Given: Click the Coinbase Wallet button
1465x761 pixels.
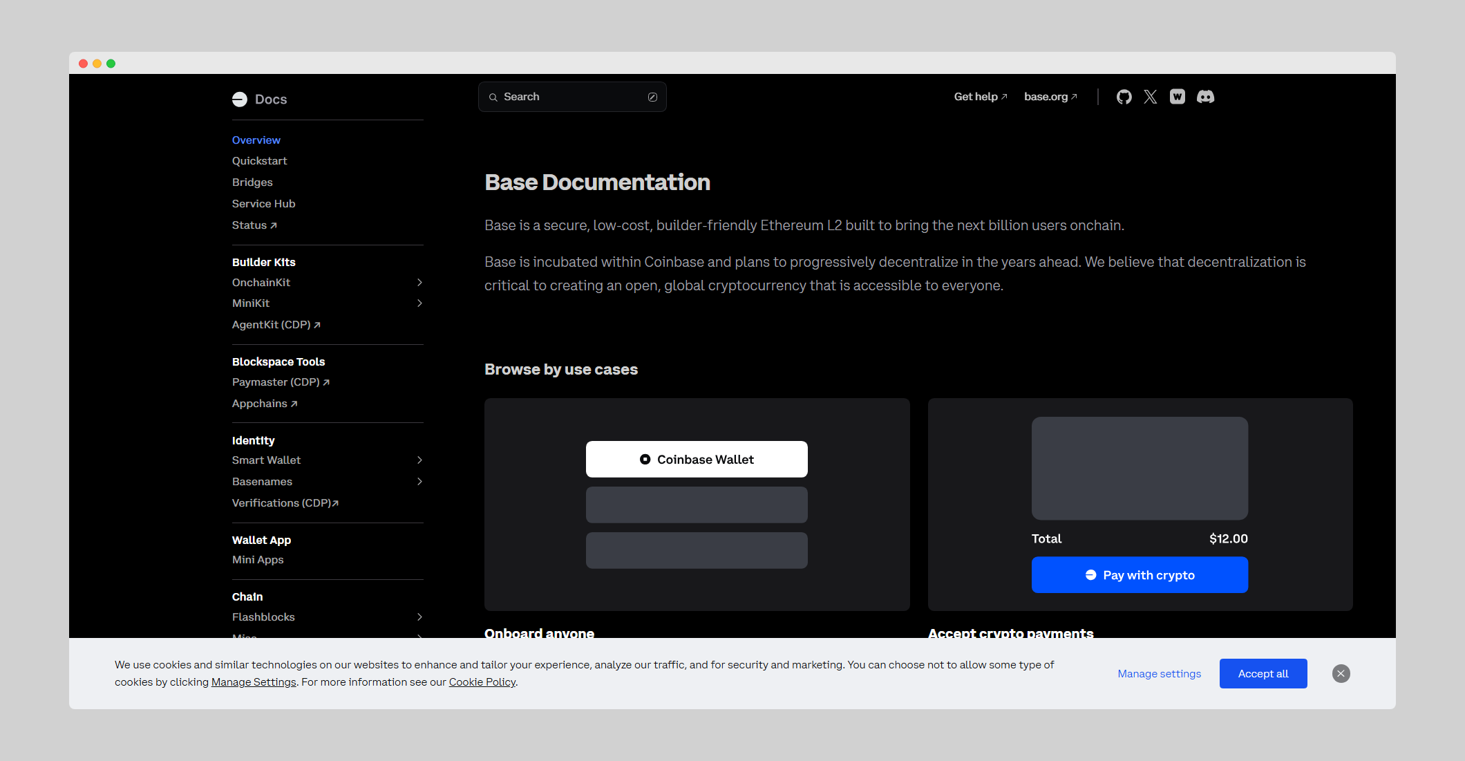Looking at the screenshot, I should [697, 460].
